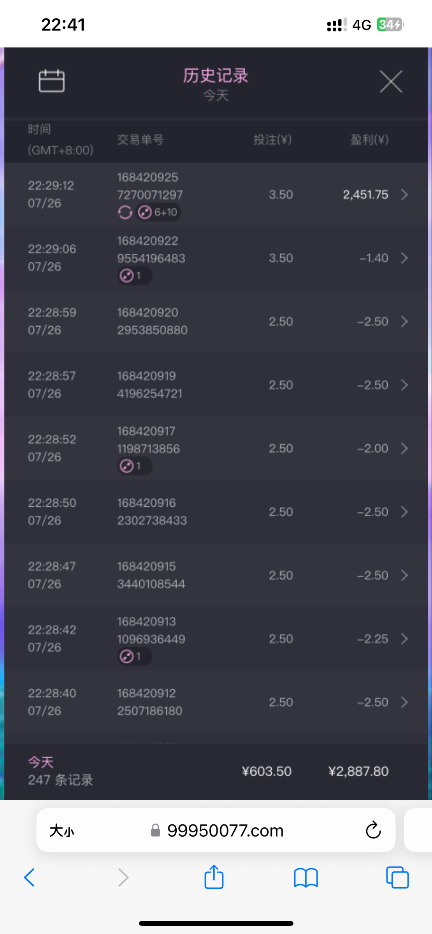
Task: Show Safari open tabs overview
Action: [397, 878]
